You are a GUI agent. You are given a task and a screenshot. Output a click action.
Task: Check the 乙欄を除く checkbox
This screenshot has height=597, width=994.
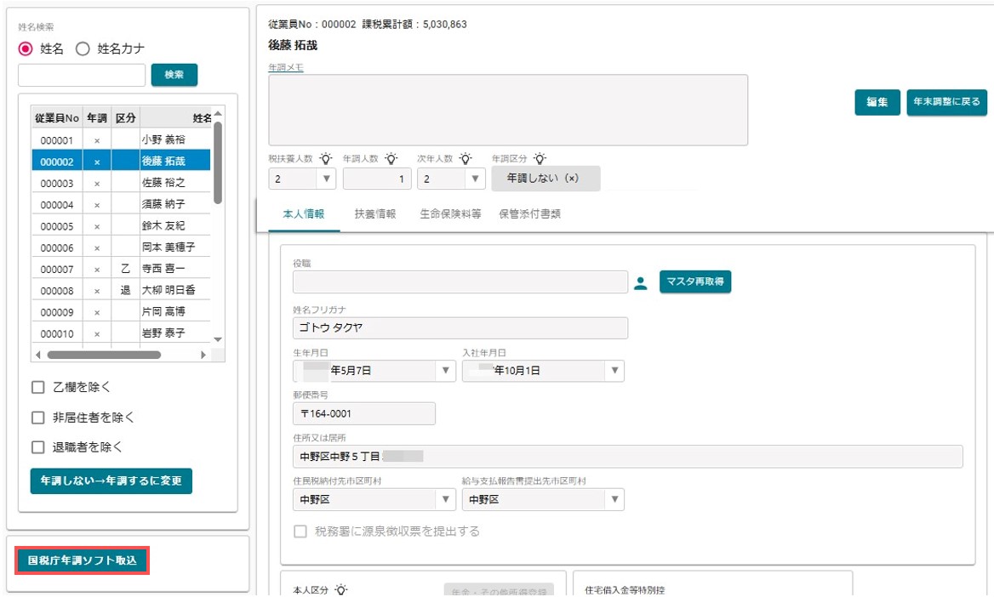(x=38, y=387)
